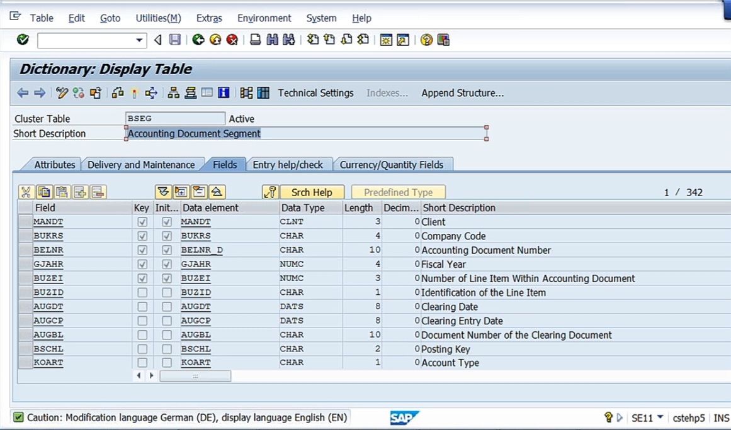
Task: Switch to Currency/Quantity Fields tab
Action: pos(392,165)
